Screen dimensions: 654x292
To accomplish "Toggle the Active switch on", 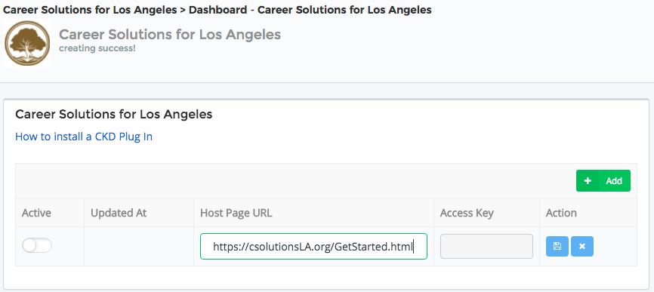I will click(x=37, y=246).
